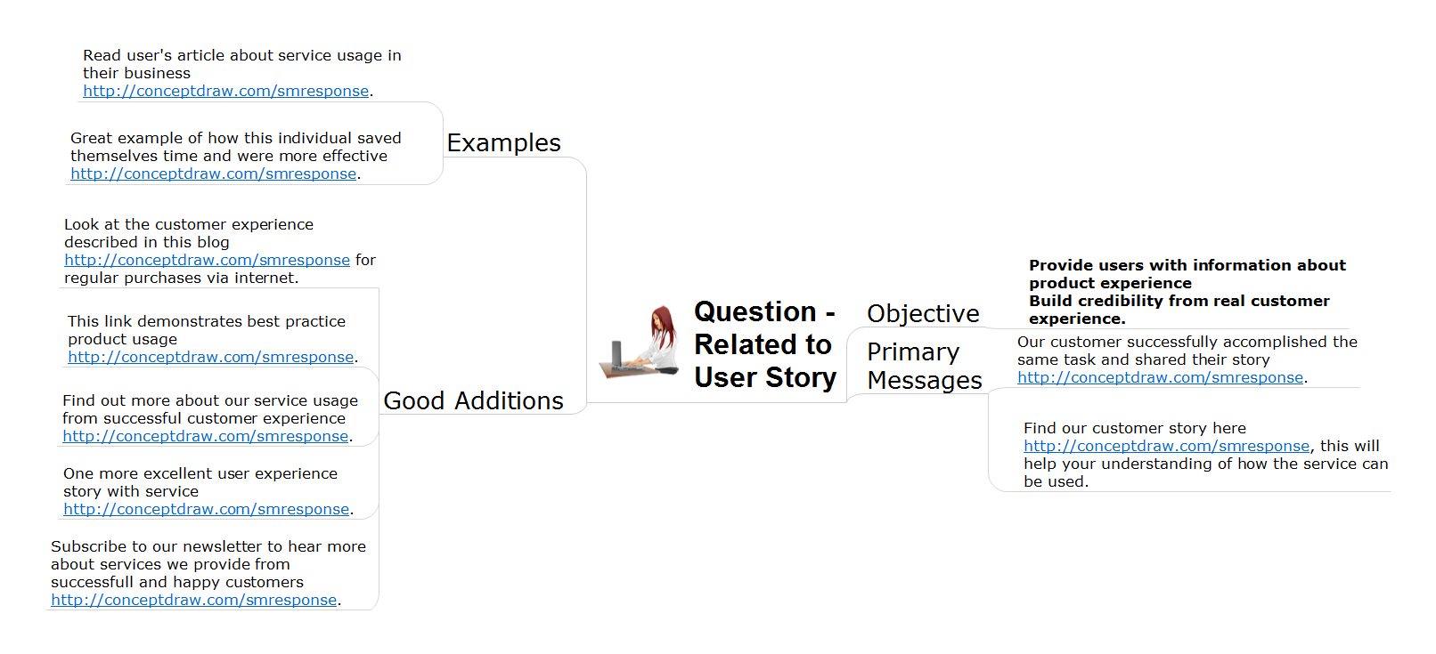The height and width of the screenshot is (654, 1436).
Task: Open link under "Find out more" note
Action: pos(205,436)
